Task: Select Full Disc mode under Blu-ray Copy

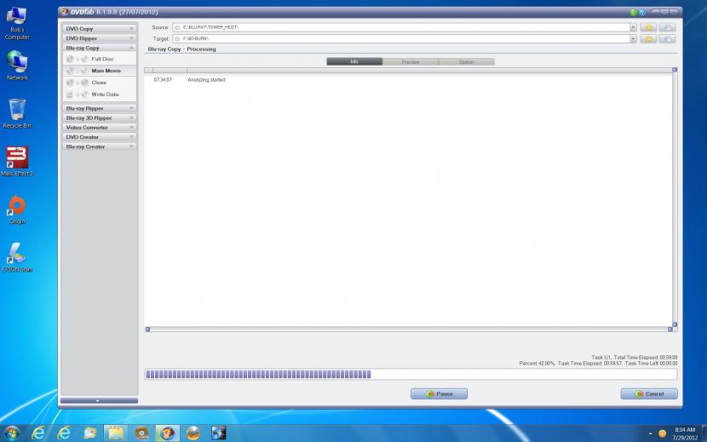Action: click(x=100, y=59)
